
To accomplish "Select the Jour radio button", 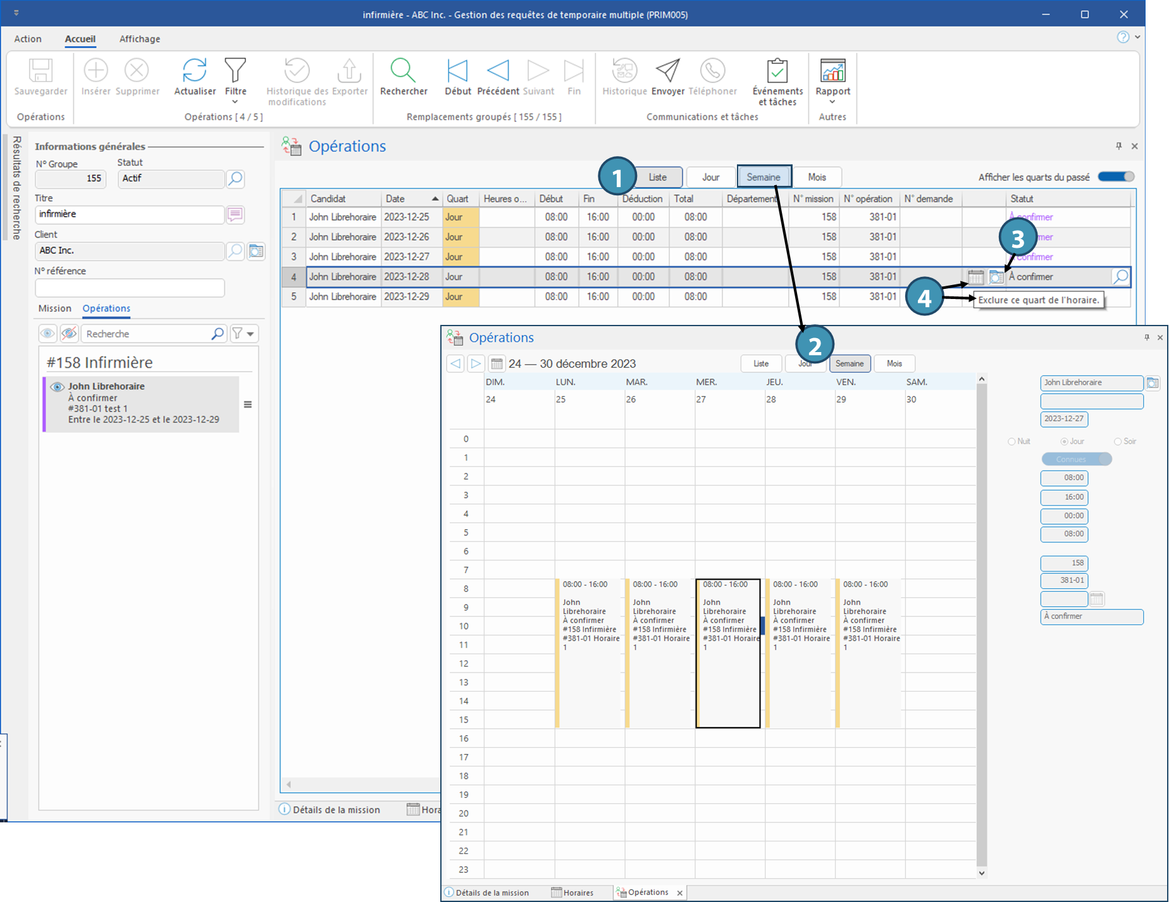I will click(x=1064, y=441).
